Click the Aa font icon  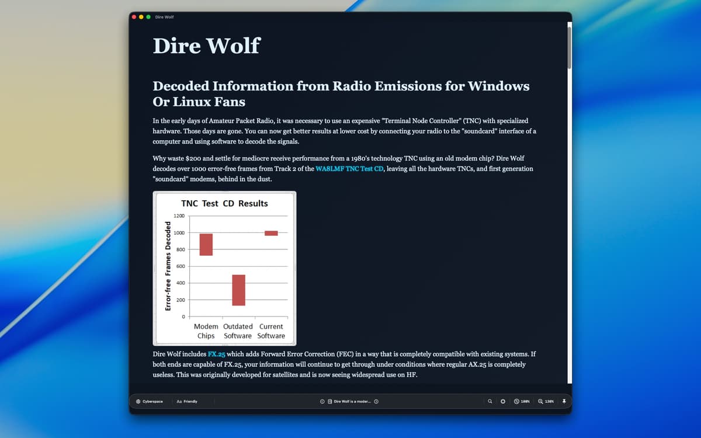pos(179,402)
